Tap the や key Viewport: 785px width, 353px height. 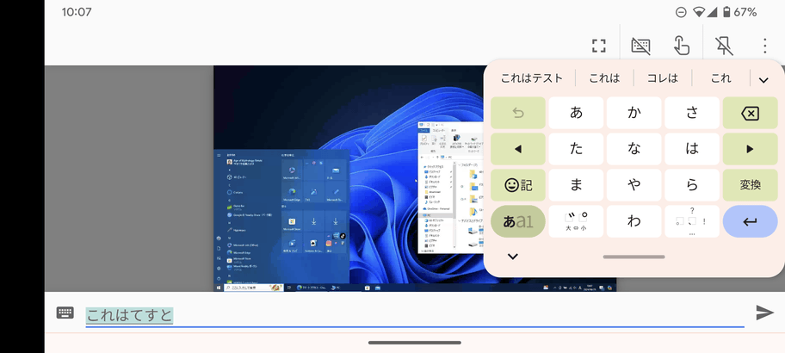[634, 185]
